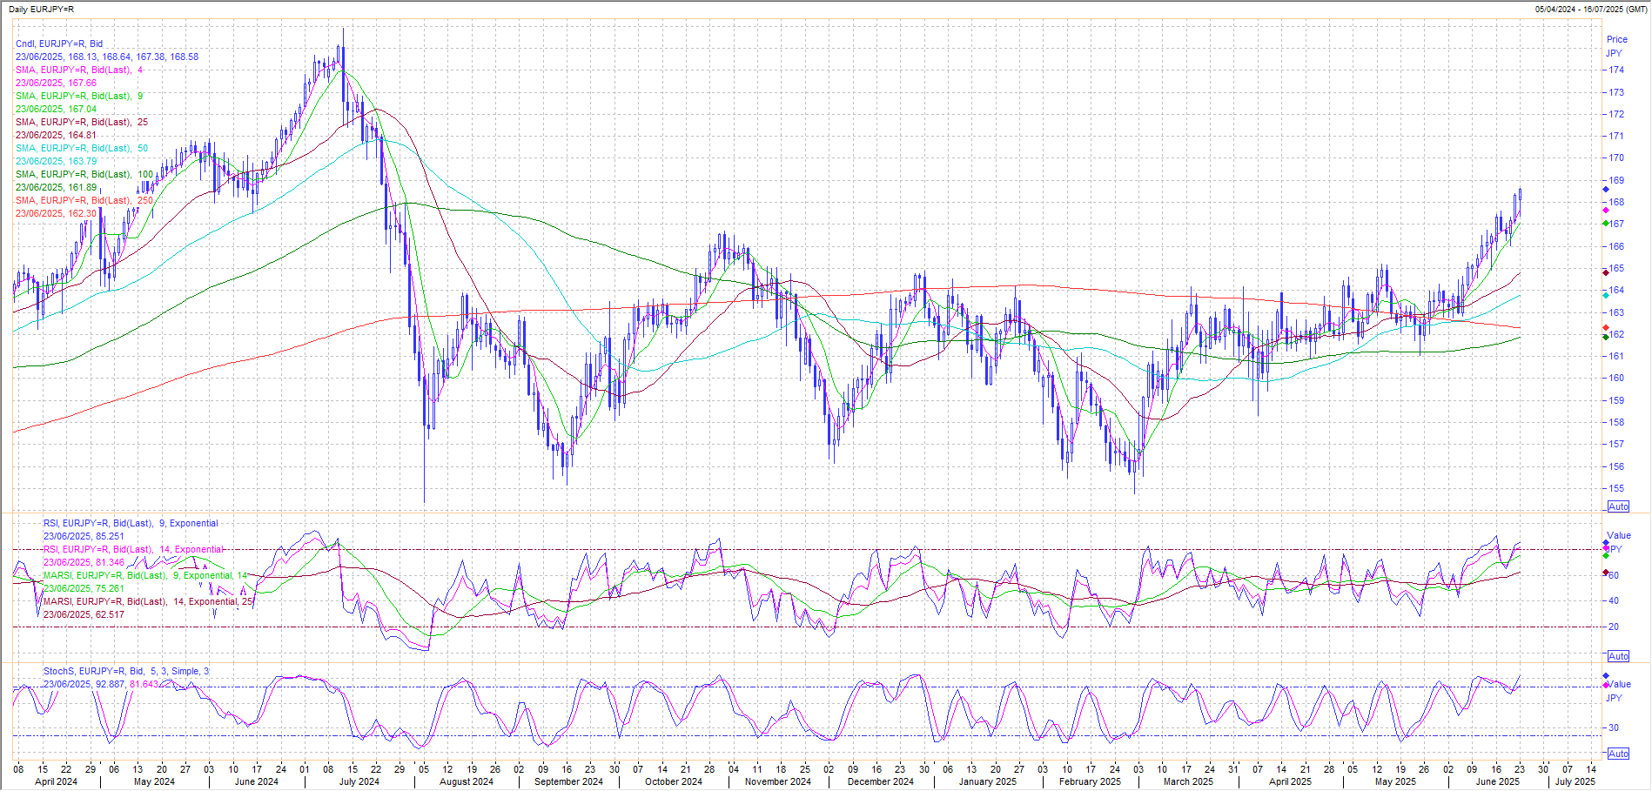Select the green MARSI marker on the RSI axis
Viewport: 1652px width, 791px height.
click(1606, 555)
